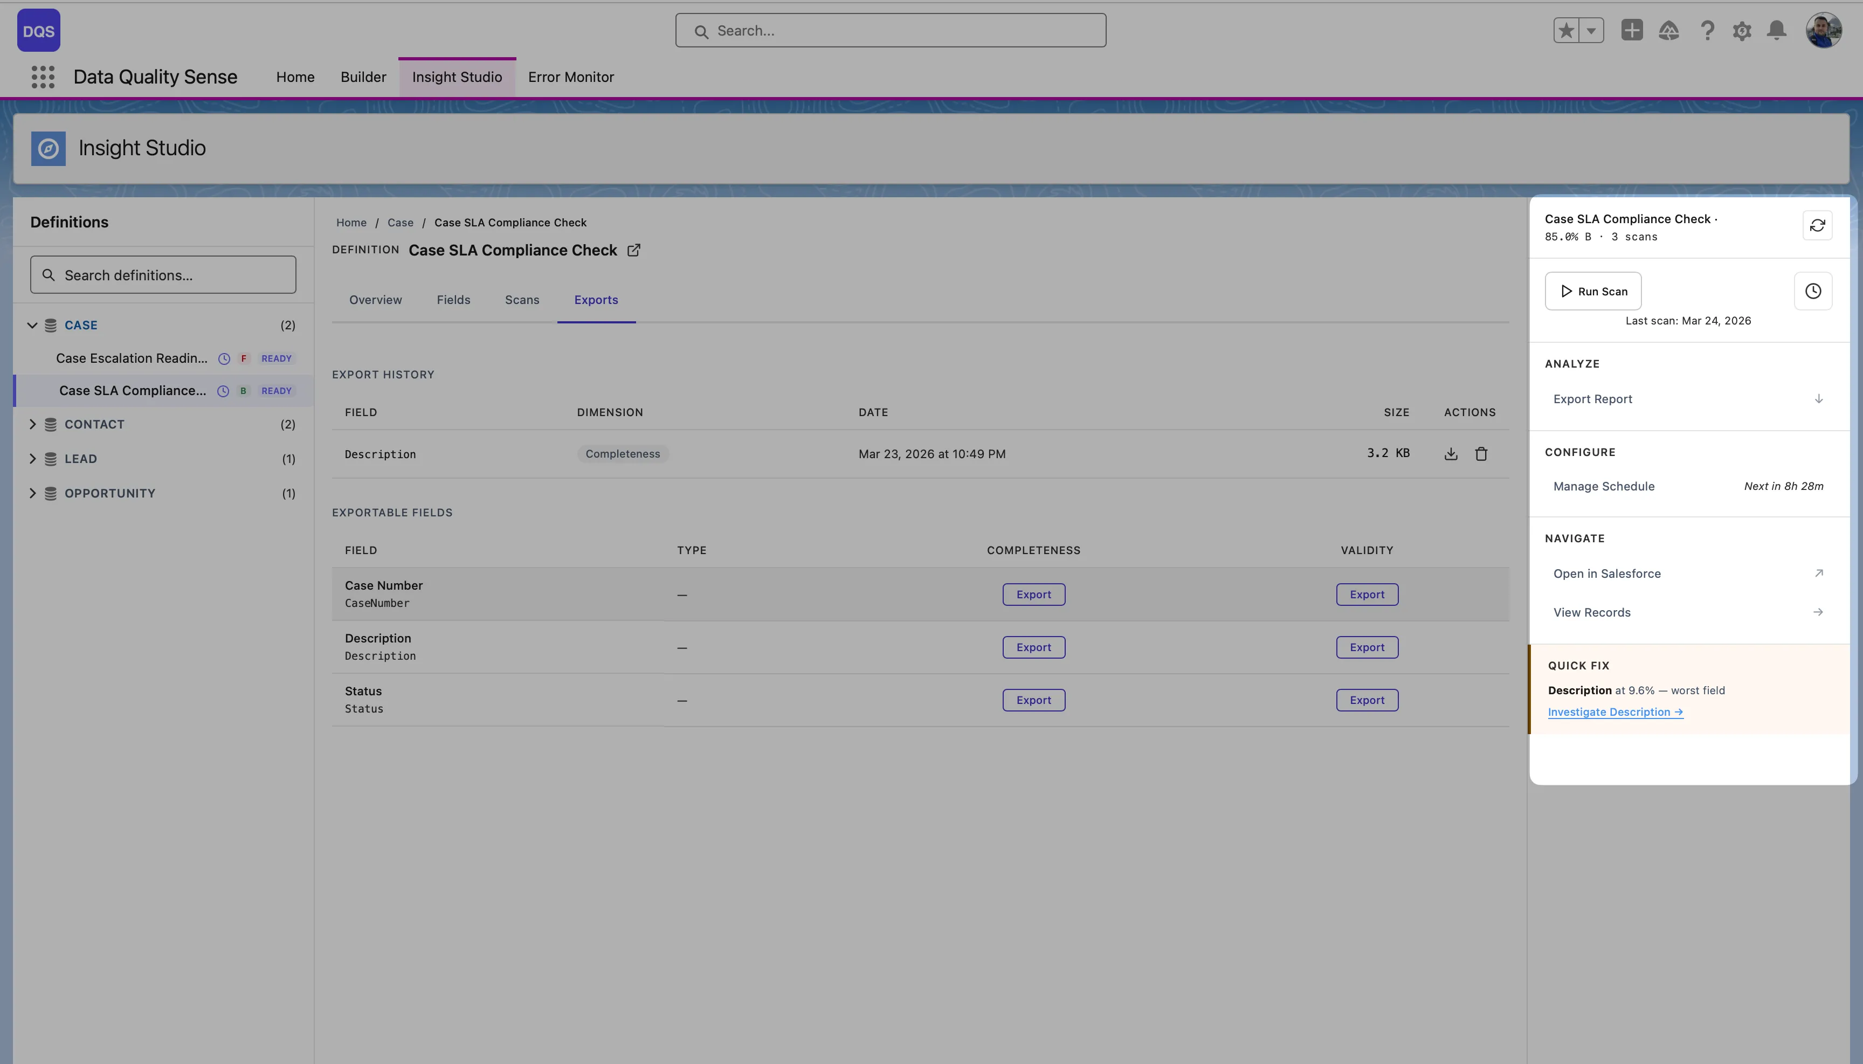
Task: Delete the Description export with trash icon
Action: (1482, 453)
